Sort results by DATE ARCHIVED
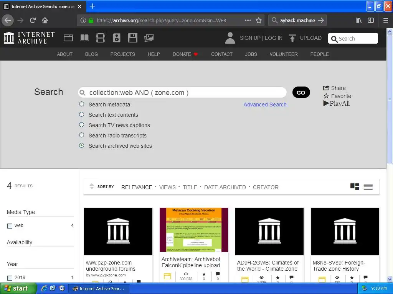This screenshot has height=294, width=393. [x=225, y=187]
